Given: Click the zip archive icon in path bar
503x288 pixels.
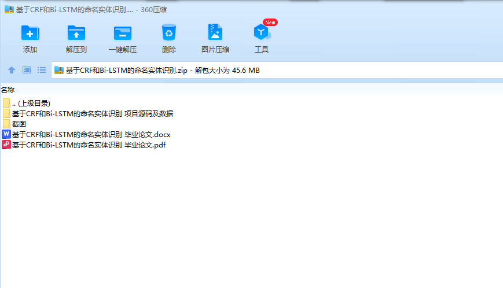Looking at the screenshot, I should click(59, 70).
